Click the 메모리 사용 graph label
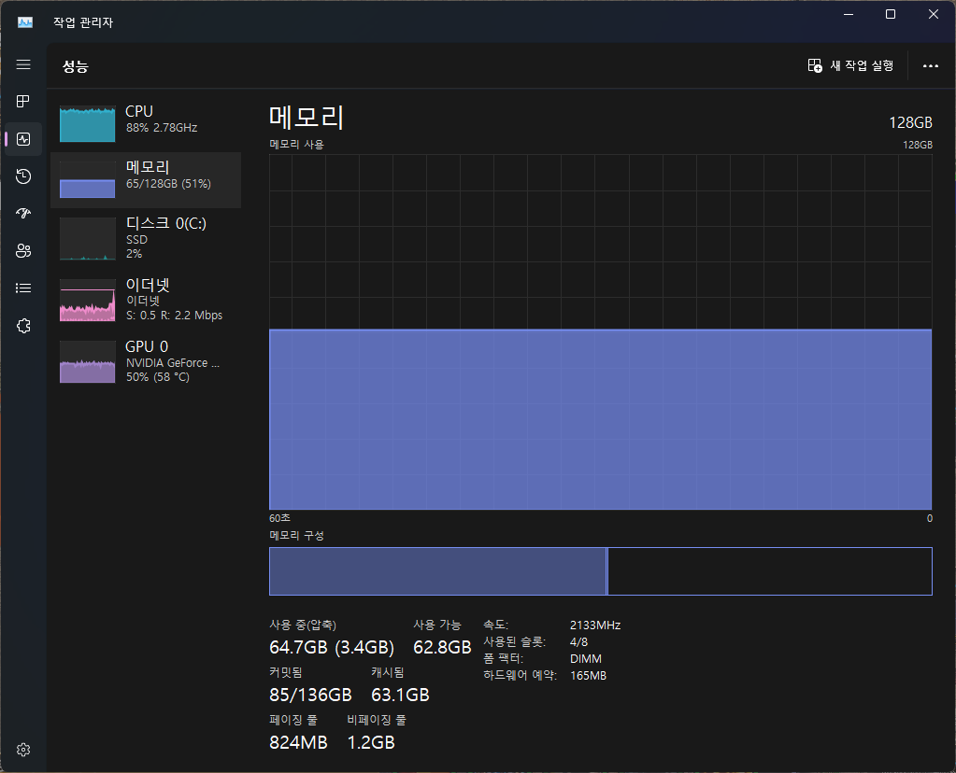 pos(296,145)
